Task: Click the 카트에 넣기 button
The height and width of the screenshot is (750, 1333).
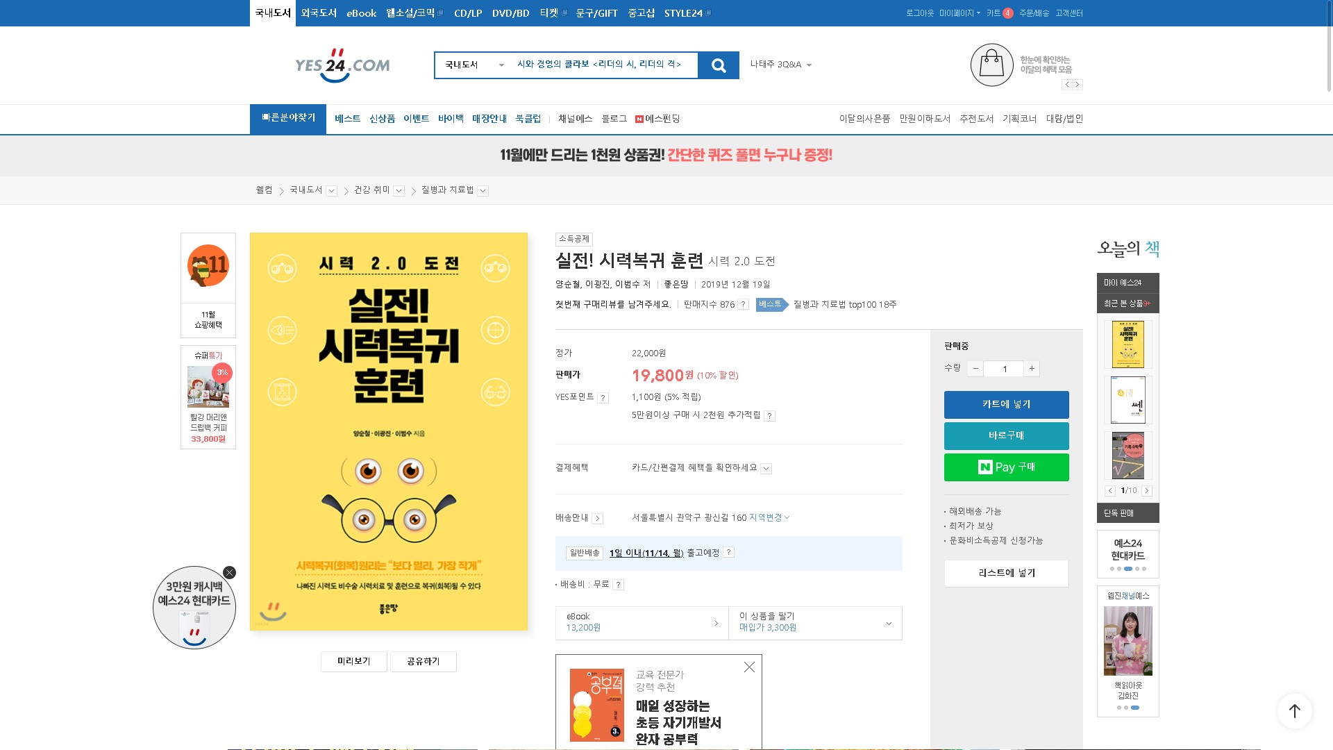Action: pyautogui.click(x=1006, y=404)
